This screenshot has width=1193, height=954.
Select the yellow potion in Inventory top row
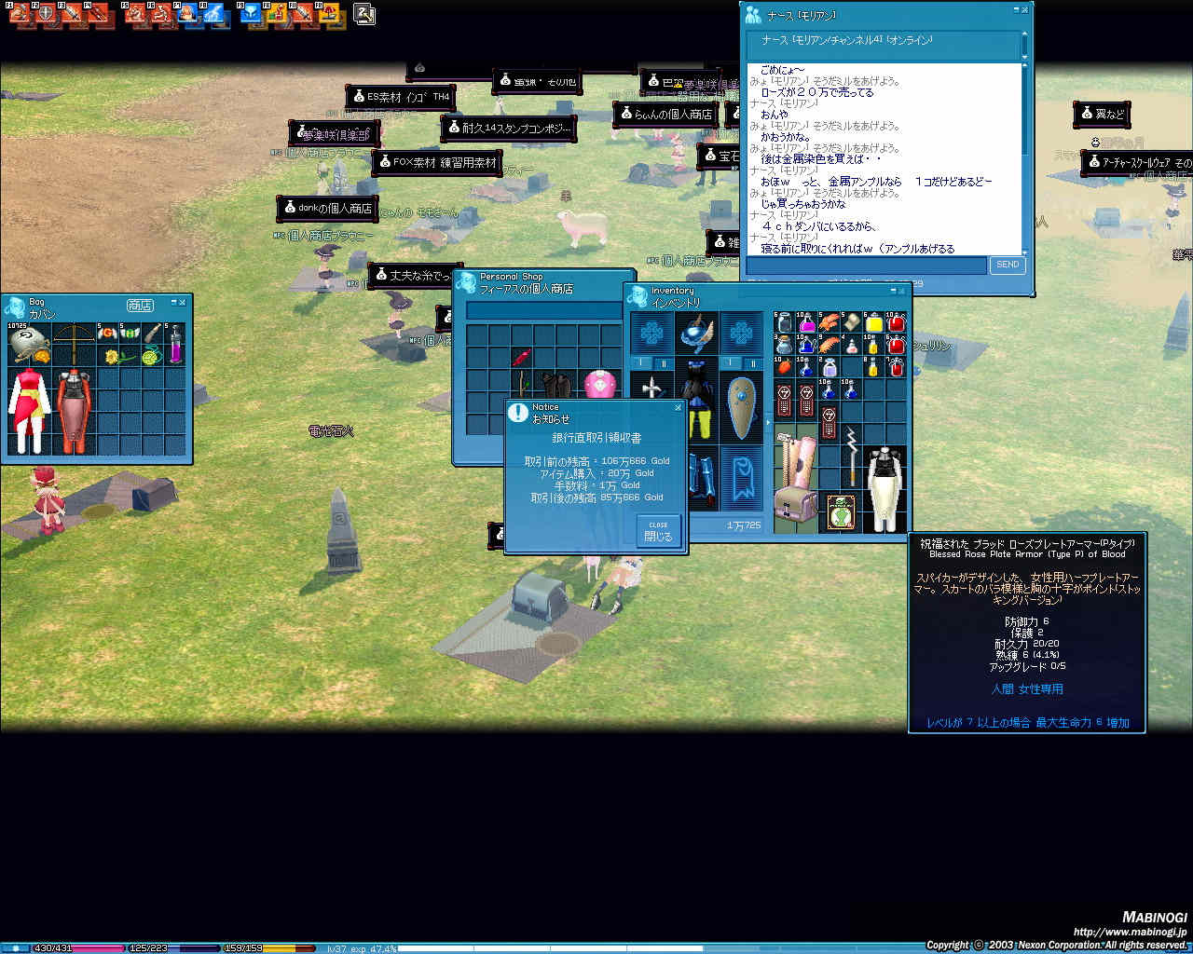pos(874,323)
